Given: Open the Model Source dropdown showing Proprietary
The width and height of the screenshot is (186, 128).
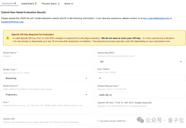Looking at the screenshot, I should click(x=47, y=95).
